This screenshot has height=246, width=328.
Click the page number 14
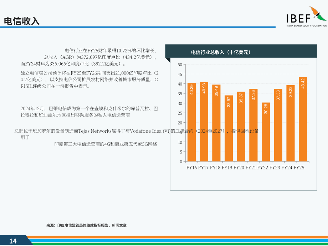click(x=13, y=241)
